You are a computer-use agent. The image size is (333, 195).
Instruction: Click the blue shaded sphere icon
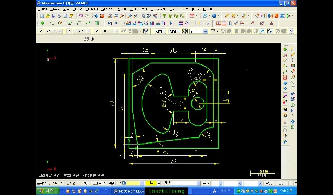tap(214, 16)
